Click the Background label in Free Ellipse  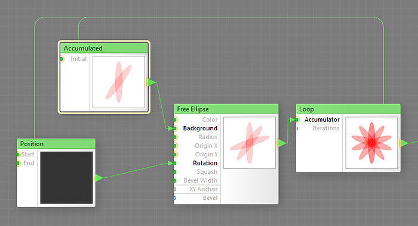pyautogui.click(x=200, y=128)
